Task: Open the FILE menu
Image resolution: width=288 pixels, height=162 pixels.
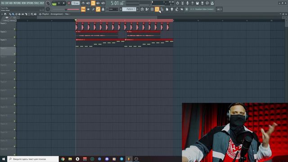Action: pos(3,3)
